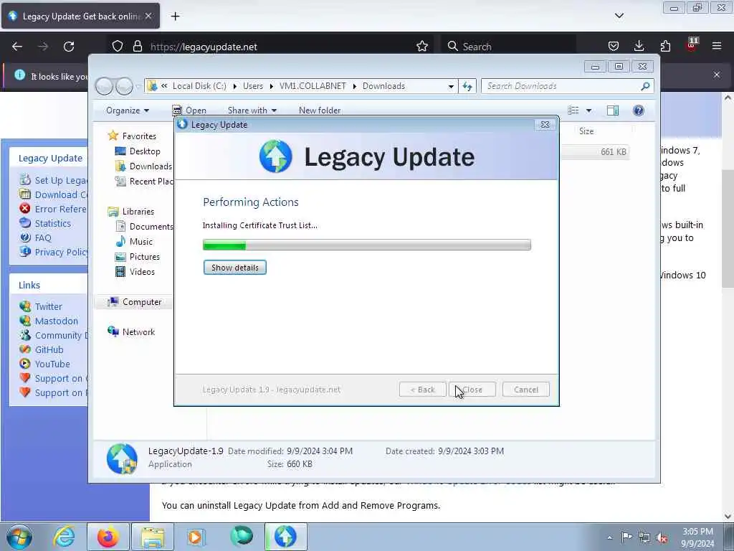Open Firefox hamburger menu
The height and width of the screenshot is (551, 734).
pyautogui.click(x=717, y=46)
